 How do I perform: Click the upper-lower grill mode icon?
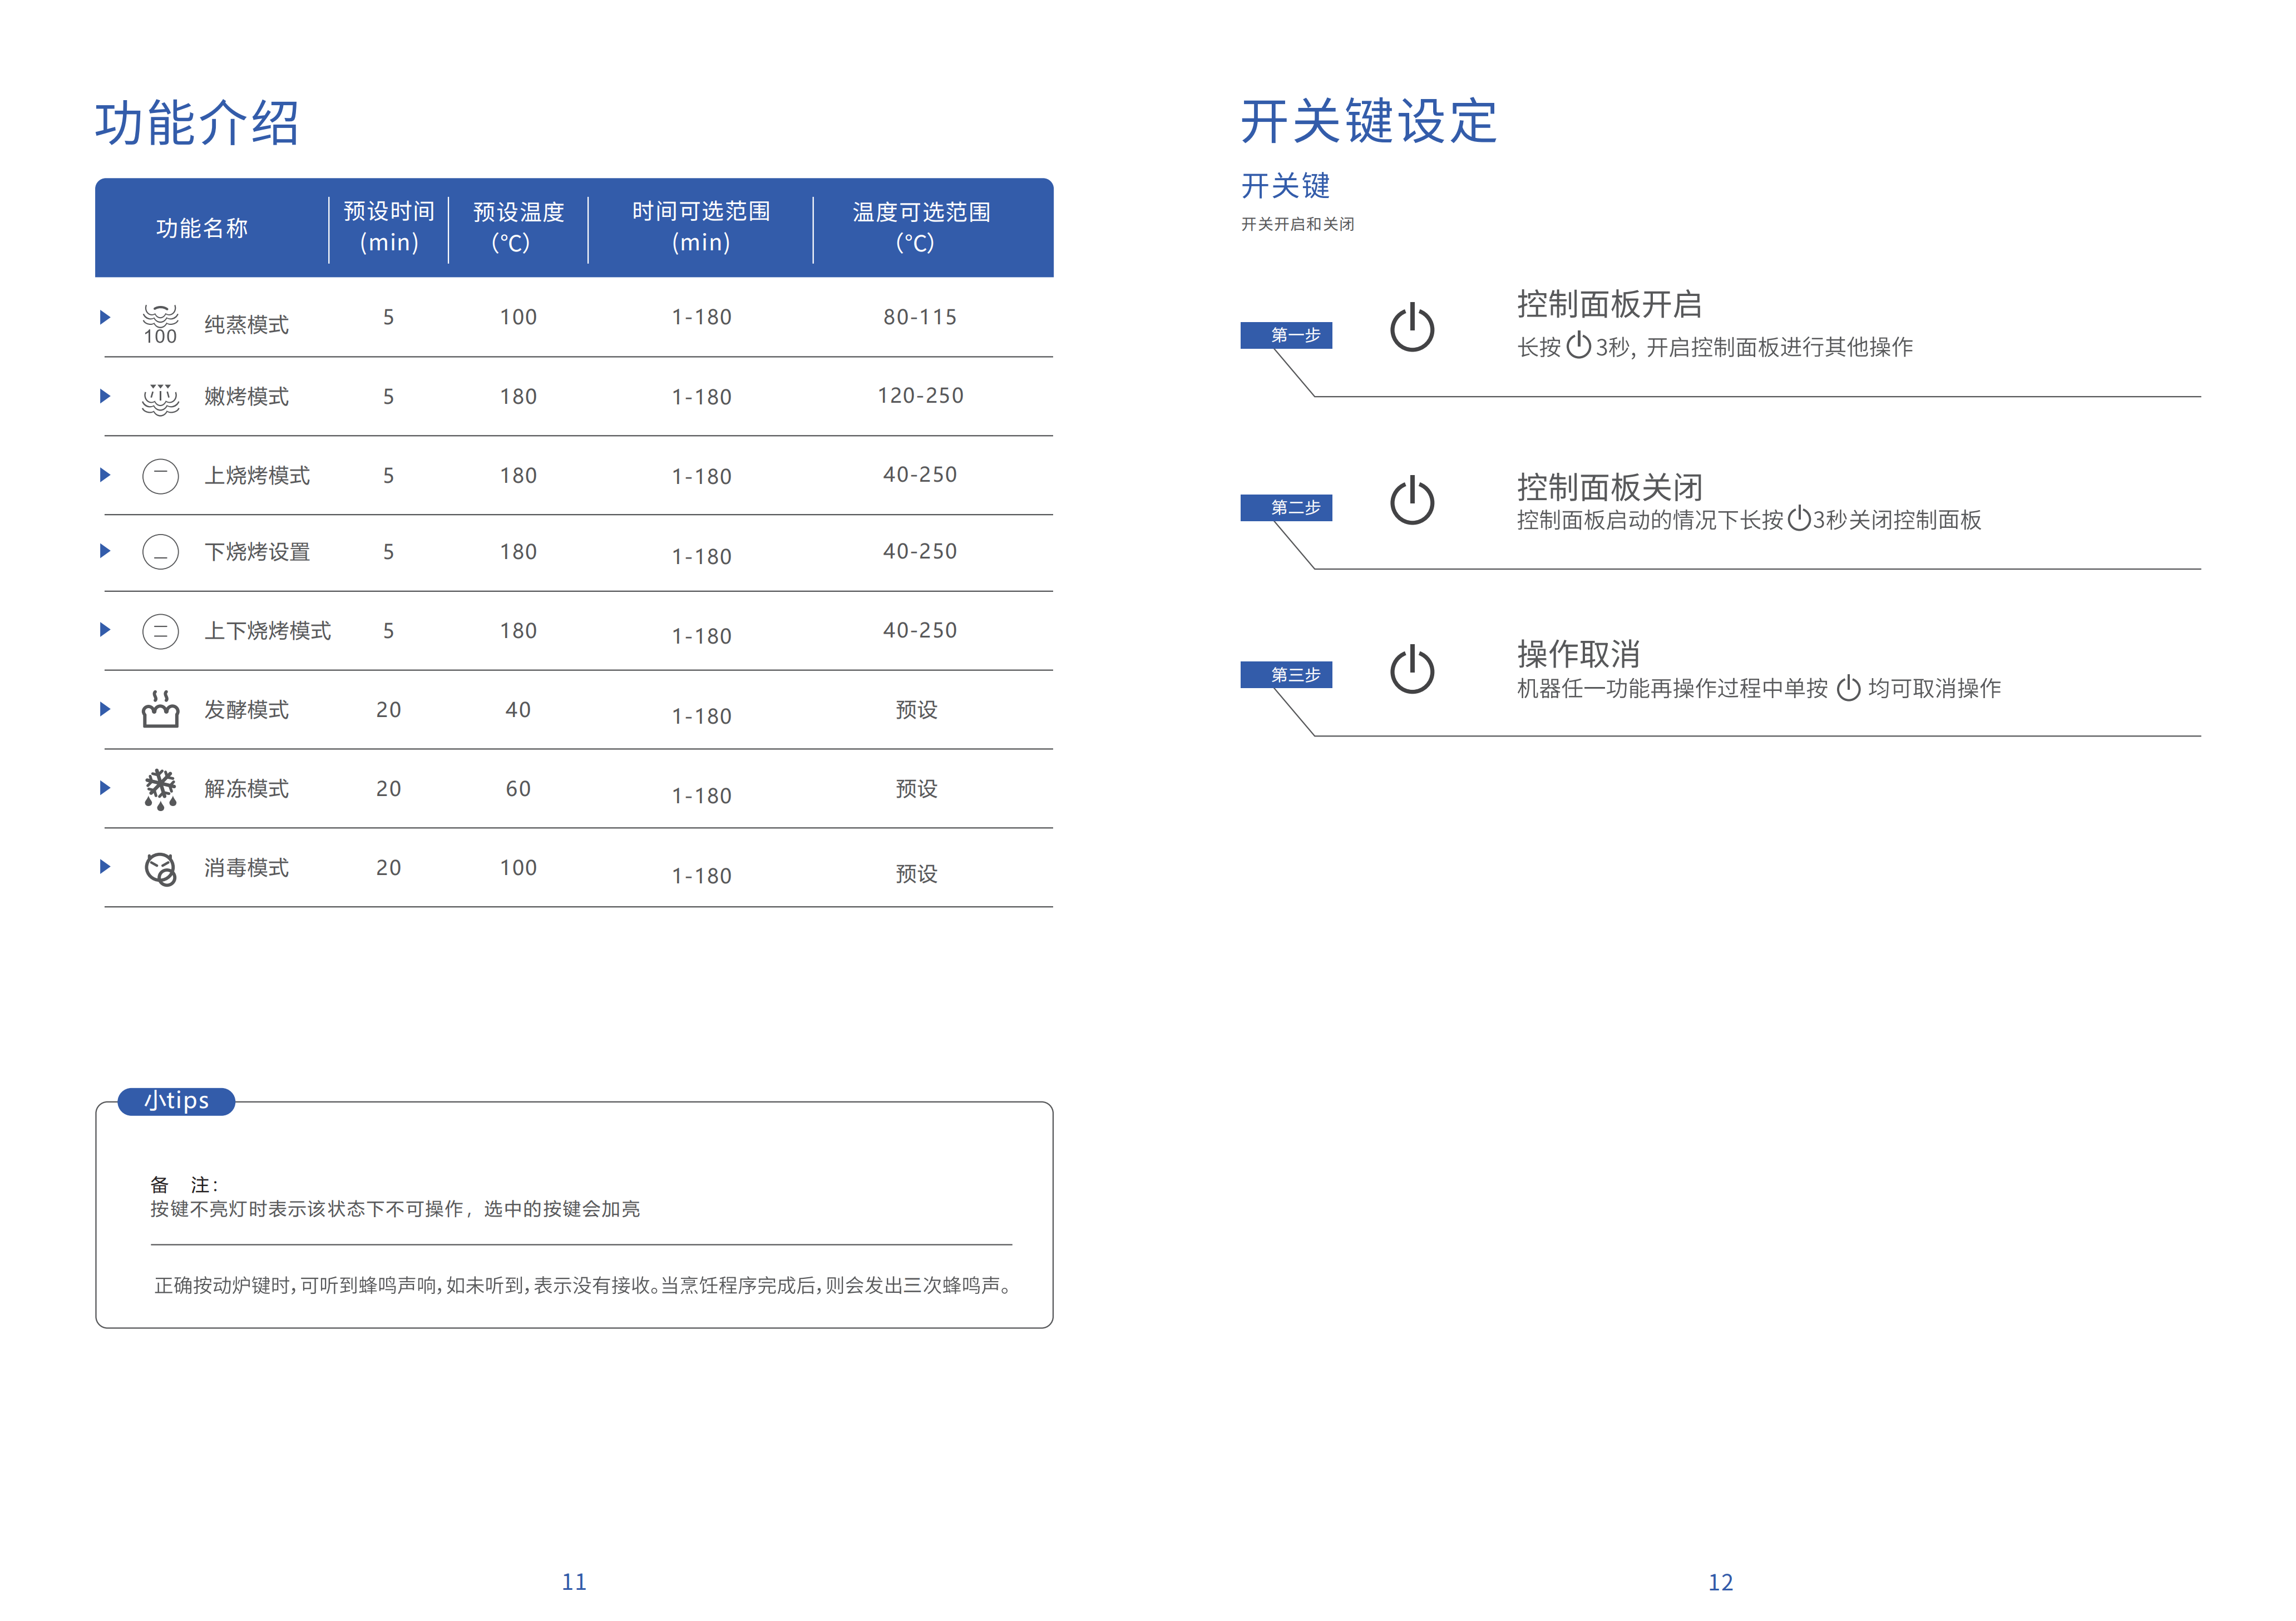(x=160, y=631)
